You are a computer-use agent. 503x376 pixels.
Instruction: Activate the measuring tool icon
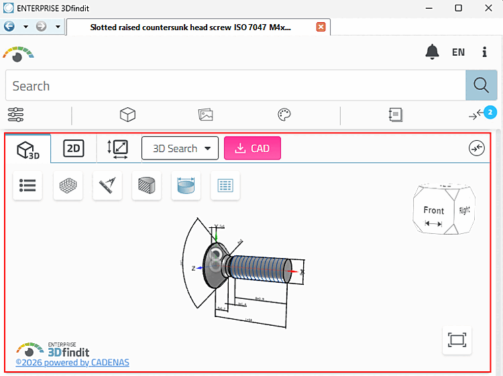tap(107, 186)
